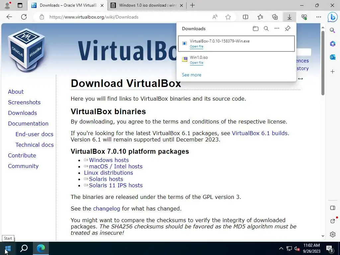Open the muted volume tray icon
This screenshot has width=340, height=255.
click(x=297, y=248)
